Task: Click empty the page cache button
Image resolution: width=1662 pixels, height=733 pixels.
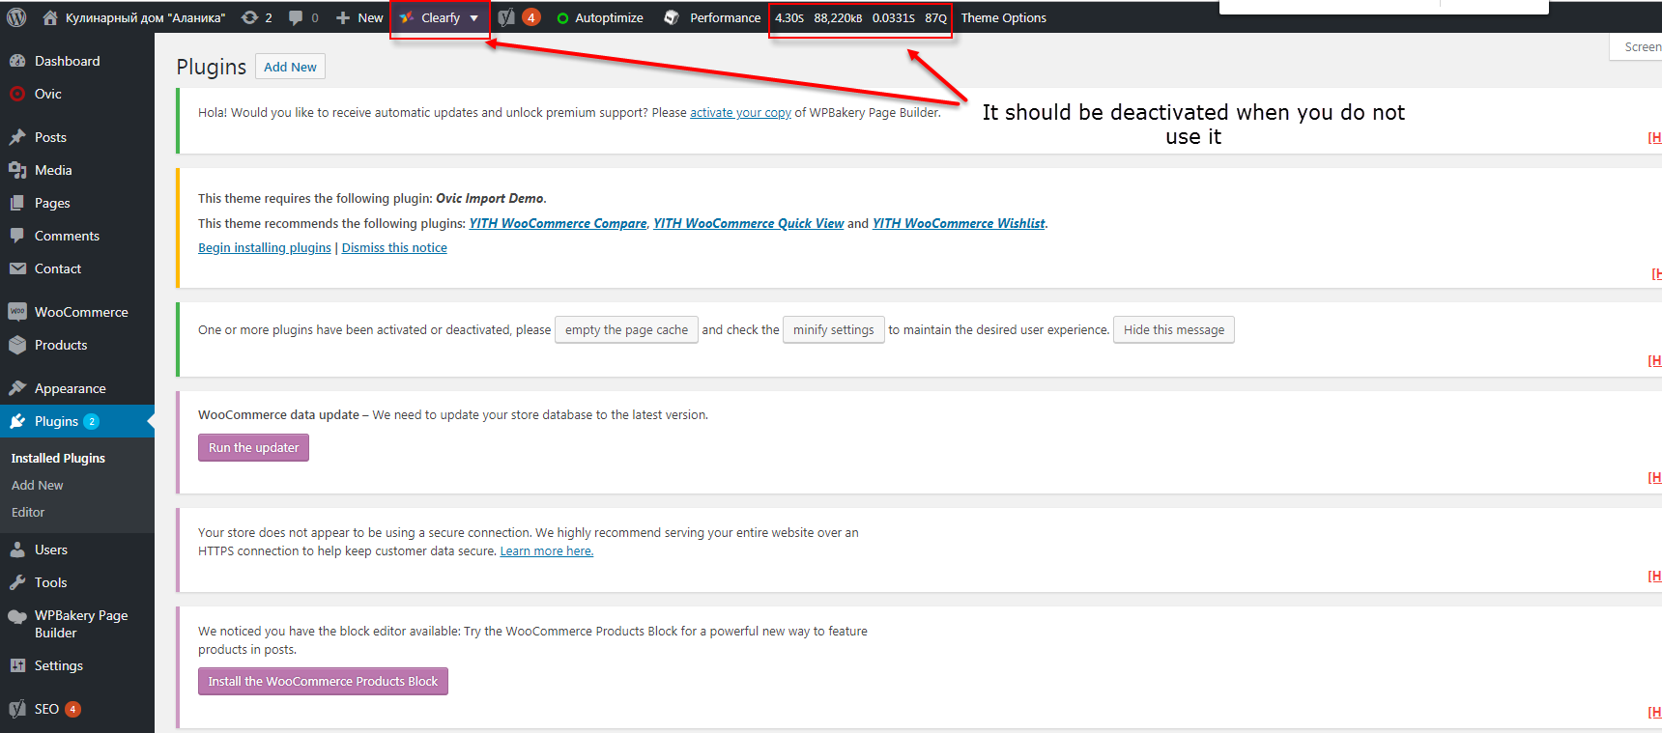Action: pos(626,329)
